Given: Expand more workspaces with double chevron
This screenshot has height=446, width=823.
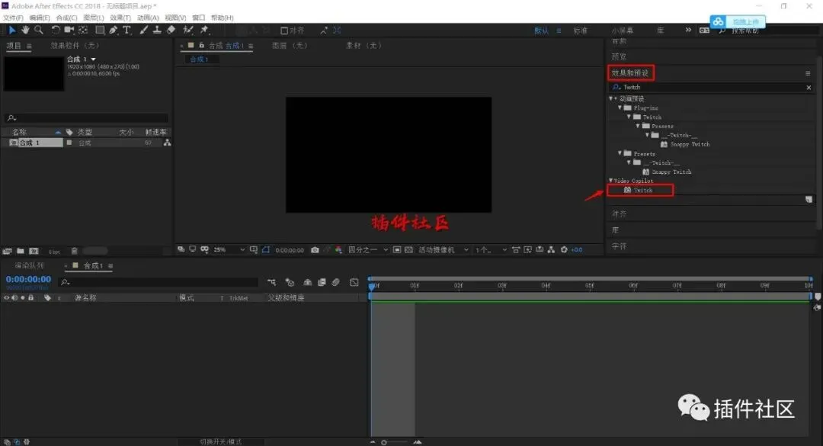Looking at the screenshot, I should [688, 30].
